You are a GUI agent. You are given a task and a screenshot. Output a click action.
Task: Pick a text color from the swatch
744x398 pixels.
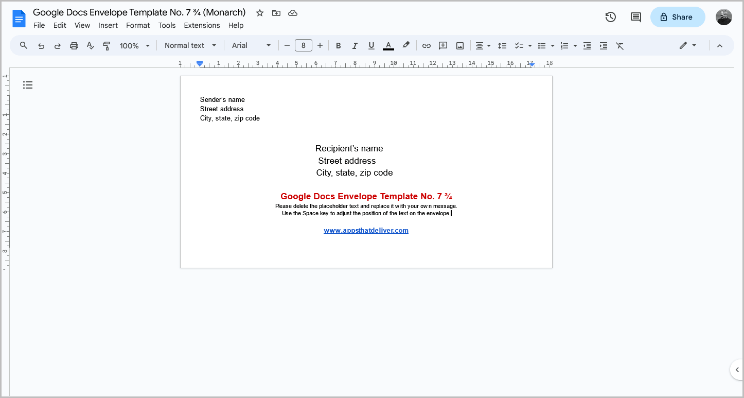tap(388, 45)
